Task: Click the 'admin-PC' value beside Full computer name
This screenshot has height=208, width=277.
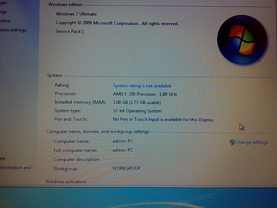Action: click(x=123, y=150)
